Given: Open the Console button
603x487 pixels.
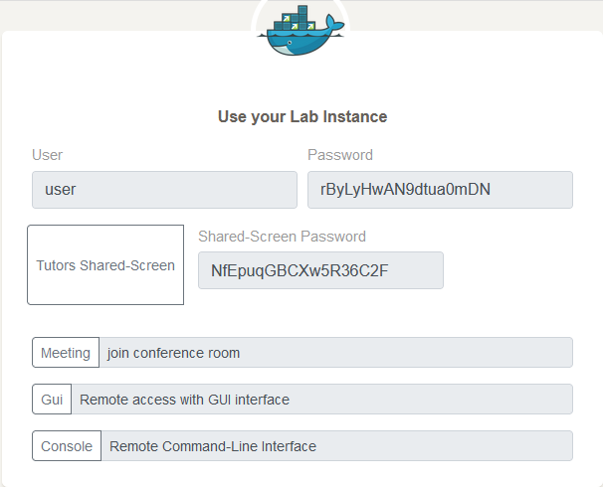Looking at the screenshot, I should [67, 446].
